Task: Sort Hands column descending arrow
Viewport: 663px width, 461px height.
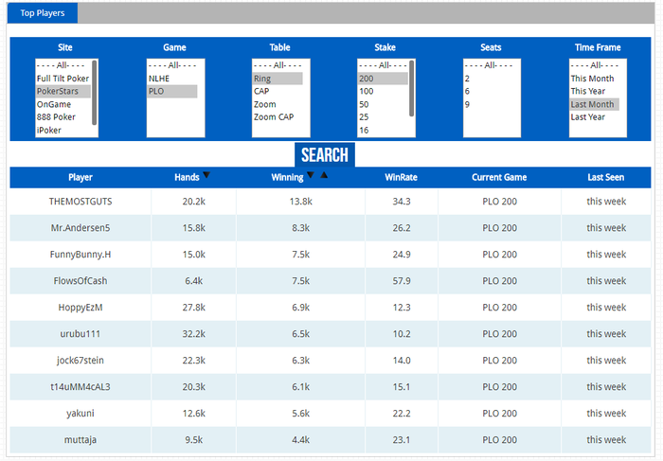Action: click(206, 174)
